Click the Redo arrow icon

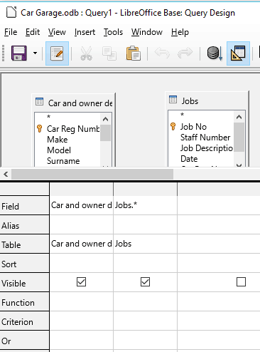click(x=185, y=53)
